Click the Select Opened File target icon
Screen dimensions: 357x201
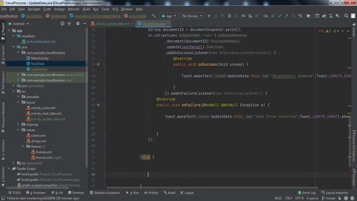(x=62, y=23)
